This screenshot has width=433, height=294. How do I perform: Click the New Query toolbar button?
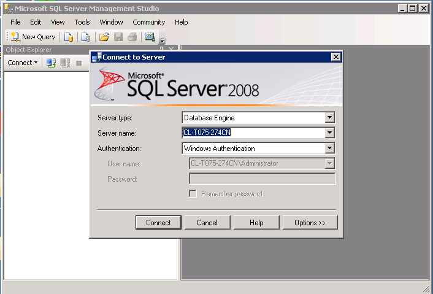click(x=33, y=37)
